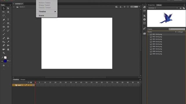
Task: Open the Tools panel options menu
Action: [10, 5]
